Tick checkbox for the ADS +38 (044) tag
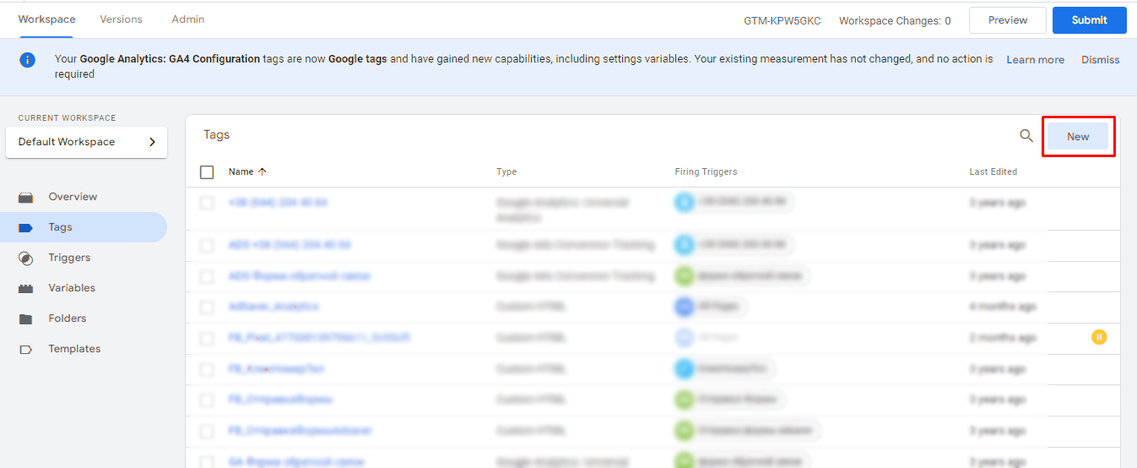The height and width of the screenshot is (468, 1137). click(207, 245)
